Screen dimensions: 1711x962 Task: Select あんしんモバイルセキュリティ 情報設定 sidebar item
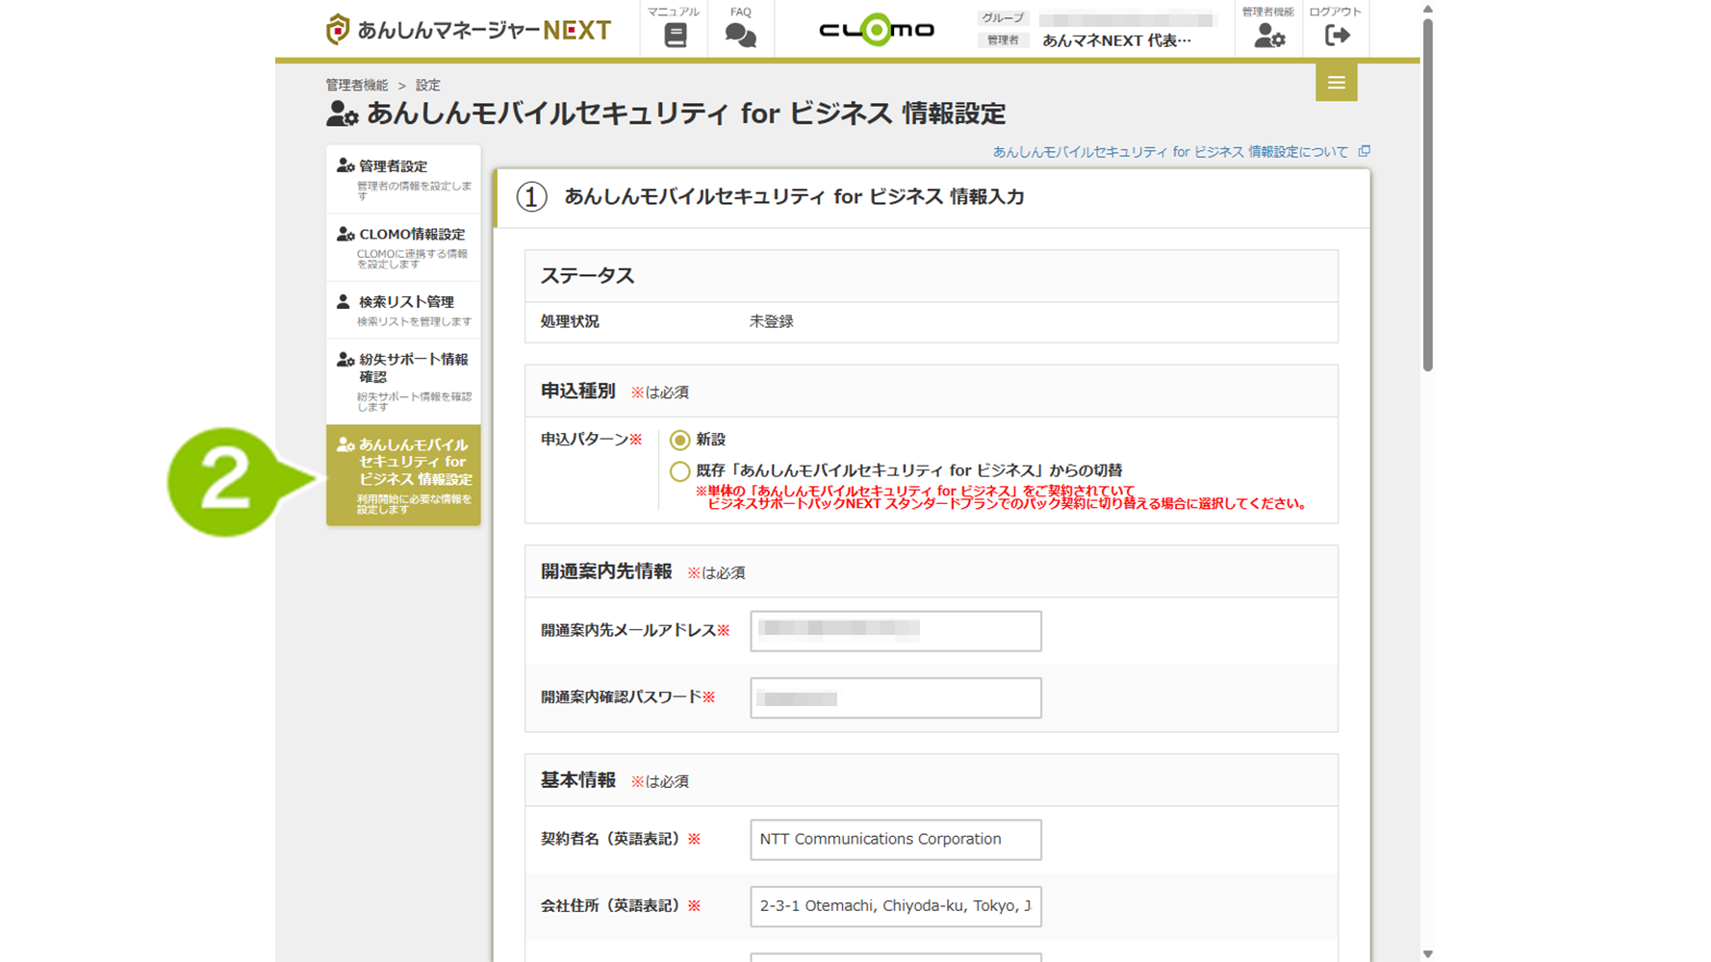[x=403, y=475]
